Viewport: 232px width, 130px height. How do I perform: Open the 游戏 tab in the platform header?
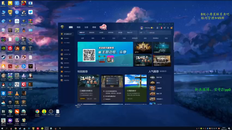(x=71, y=27)
